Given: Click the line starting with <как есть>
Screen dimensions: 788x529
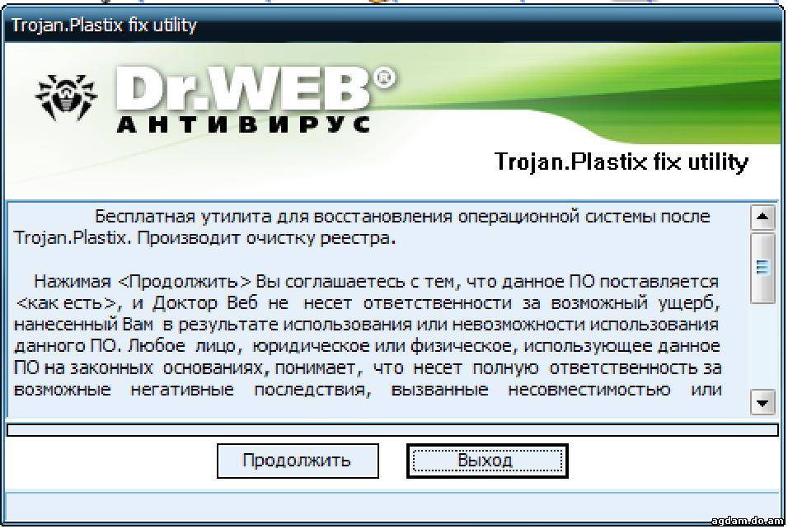Looking at the screenshot, I should 368,303.
